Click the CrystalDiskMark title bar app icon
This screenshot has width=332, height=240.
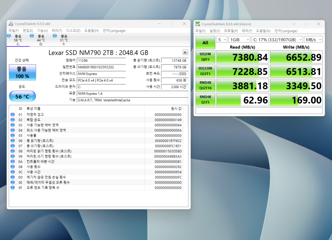pos(198,24)
